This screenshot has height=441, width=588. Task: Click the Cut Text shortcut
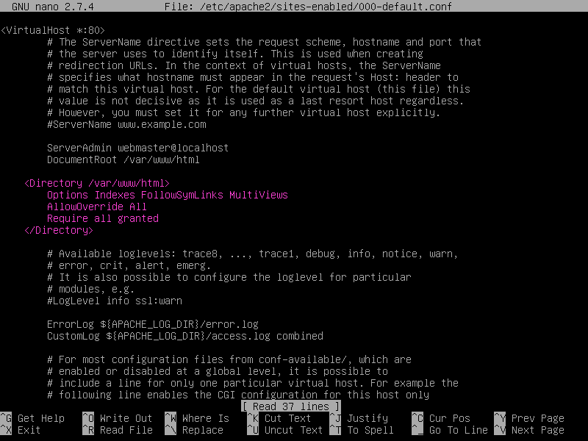pos(287,418)
